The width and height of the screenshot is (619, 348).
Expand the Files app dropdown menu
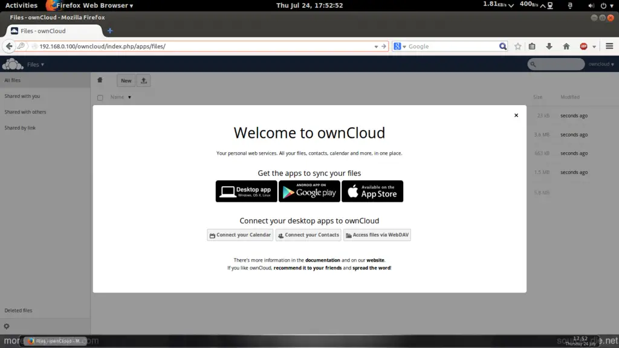(36, 65)
